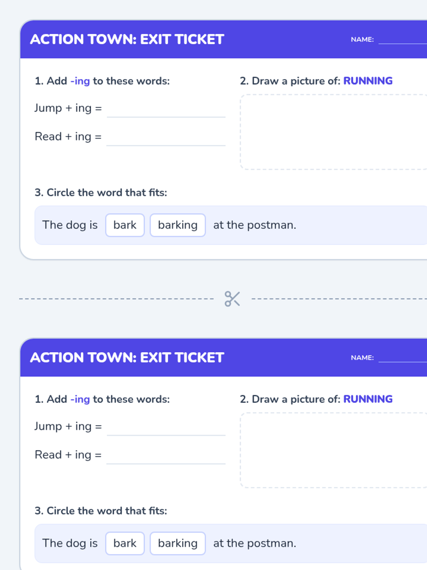Click the blue "-ing" text in first ticket
Screen dimensions: 427x570
(80, 81)
